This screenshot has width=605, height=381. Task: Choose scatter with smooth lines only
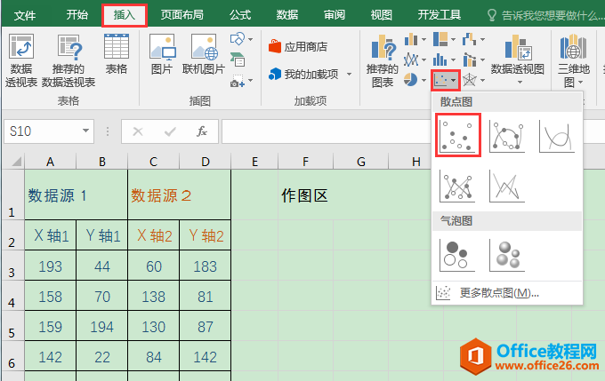click(x=557, y=136)
